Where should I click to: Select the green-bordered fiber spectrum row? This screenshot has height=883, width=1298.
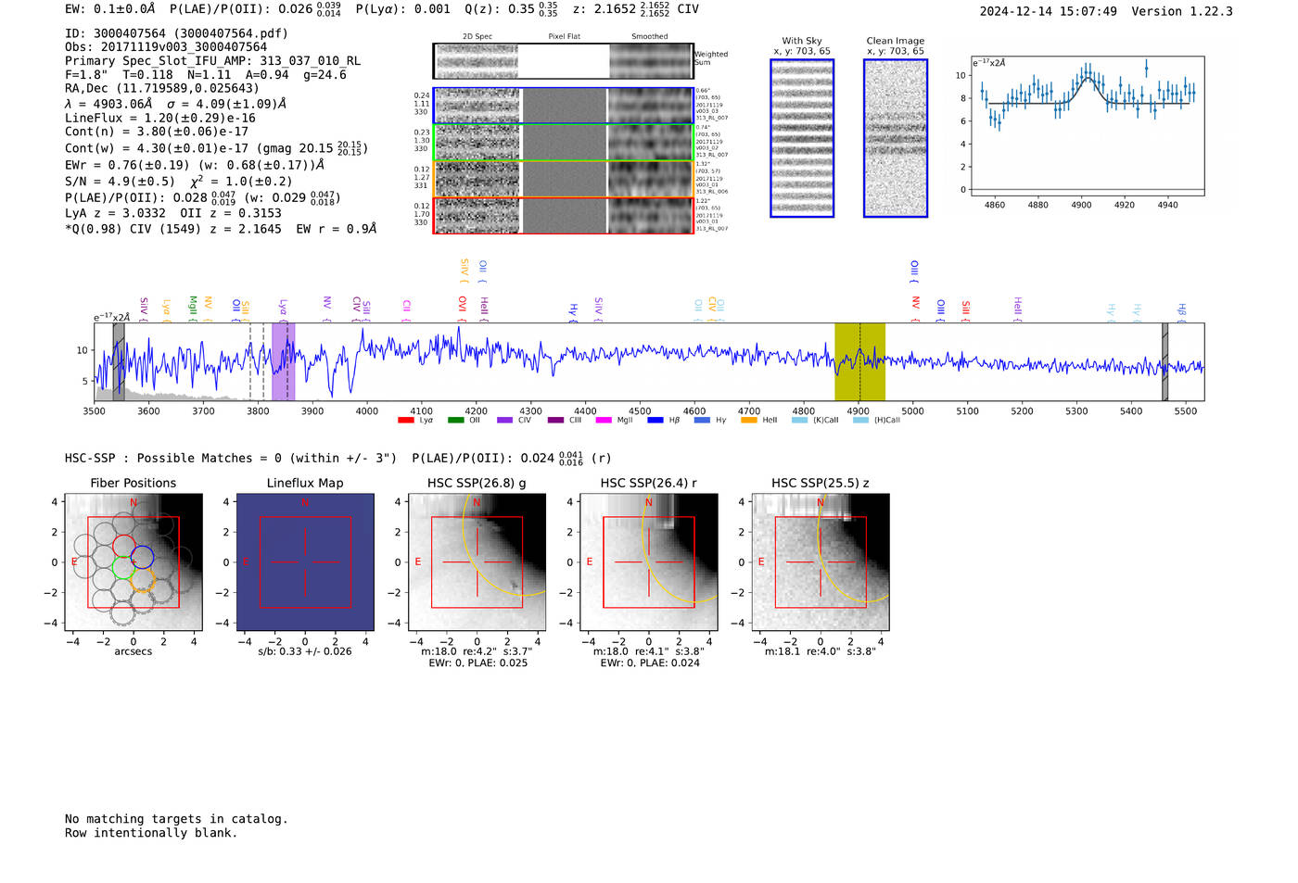point(563,143)
